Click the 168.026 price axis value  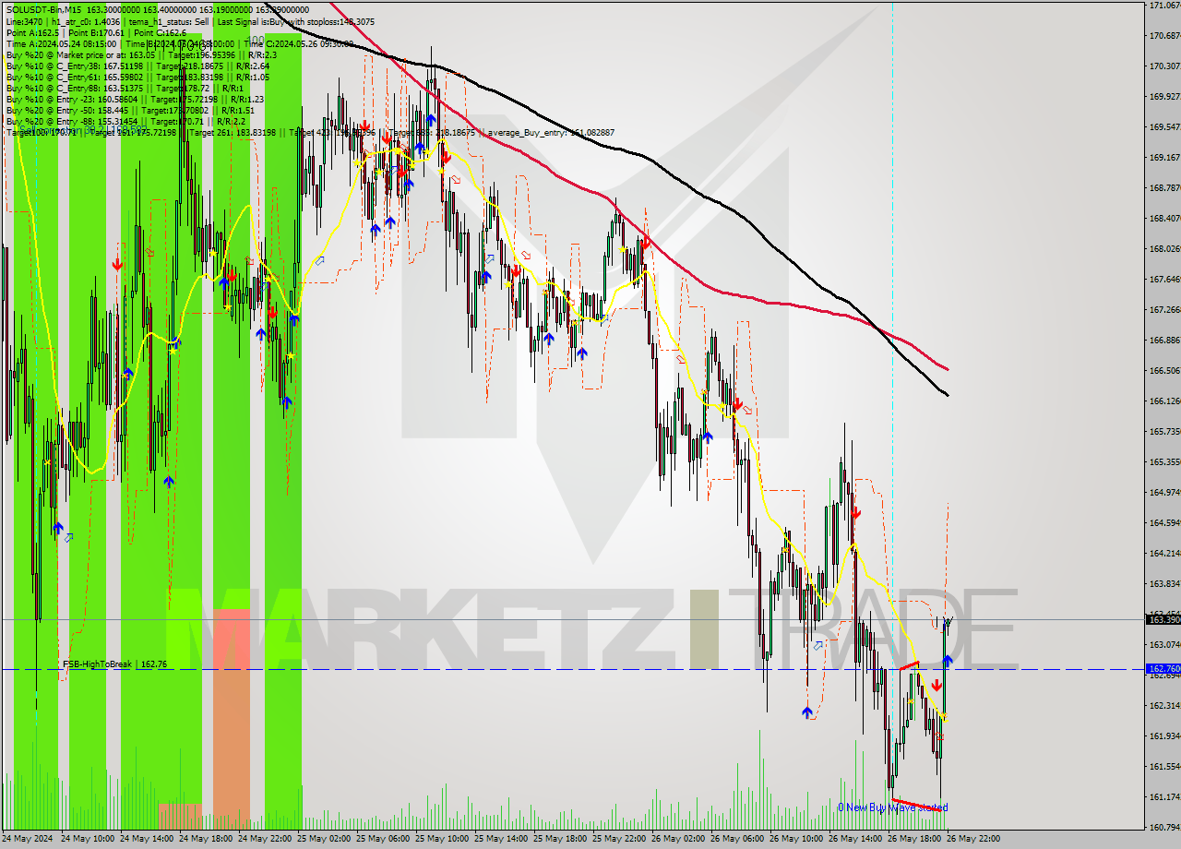pyautogui.click(x=1165, y=249)
